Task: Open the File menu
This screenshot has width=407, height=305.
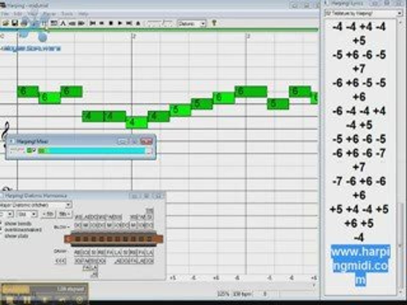Action: click(x=5, y=14)
